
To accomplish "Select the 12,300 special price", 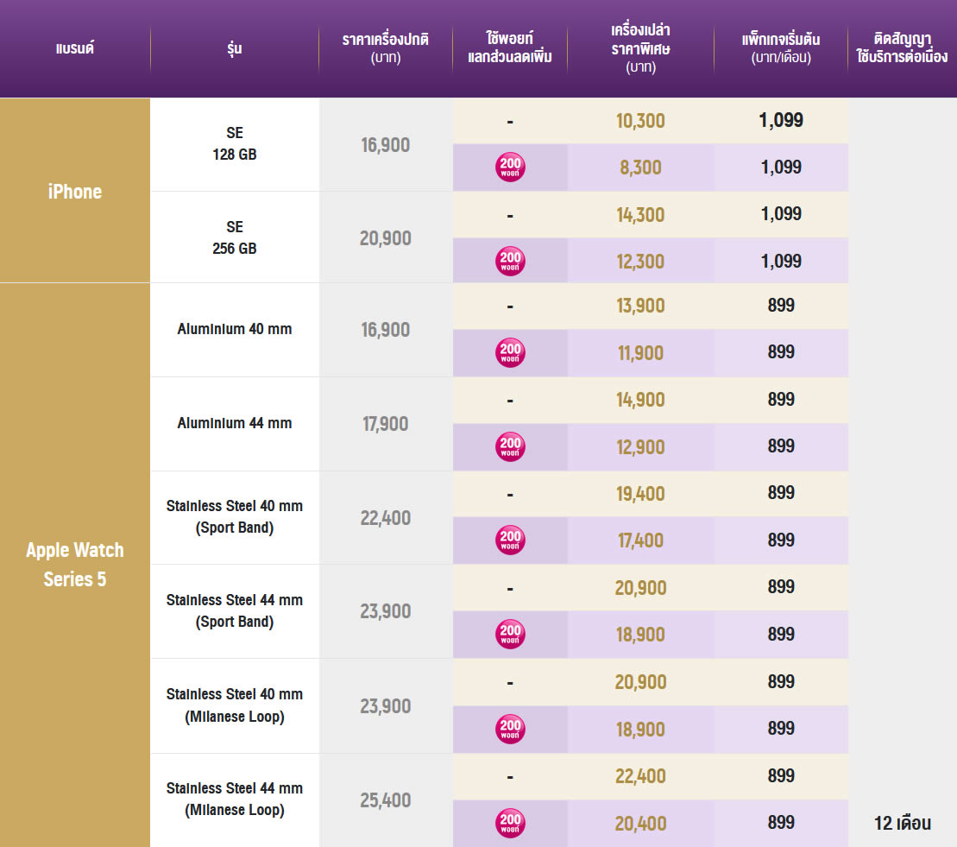I will [640, 262].
